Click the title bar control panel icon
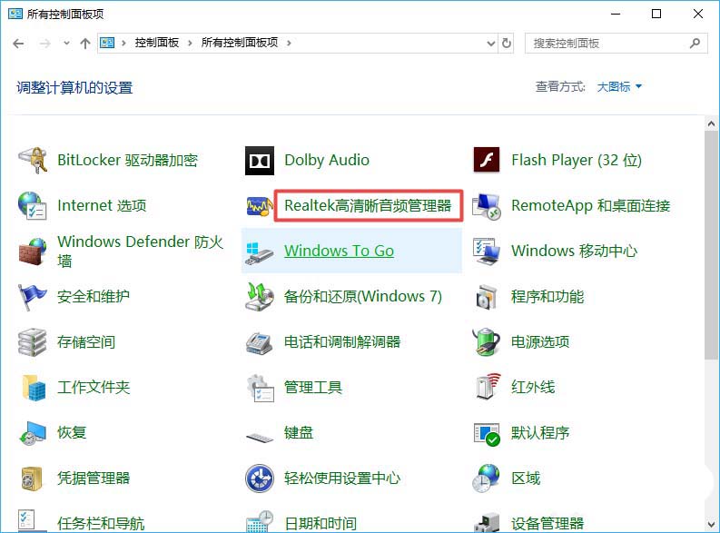Screen dimensions: 720x533 tap(15, 14)
